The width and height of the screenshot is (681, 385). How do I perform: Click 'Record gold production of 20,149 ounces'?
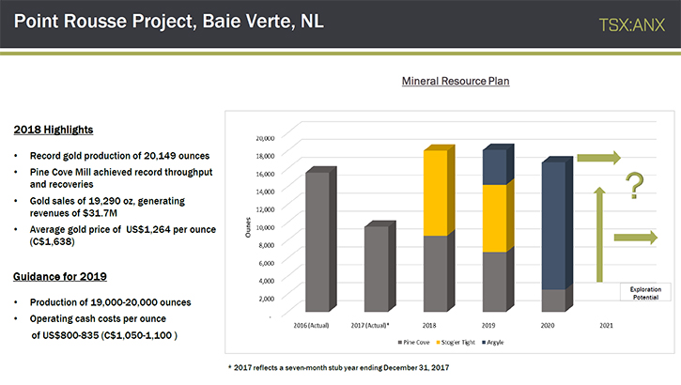(119, 155)
